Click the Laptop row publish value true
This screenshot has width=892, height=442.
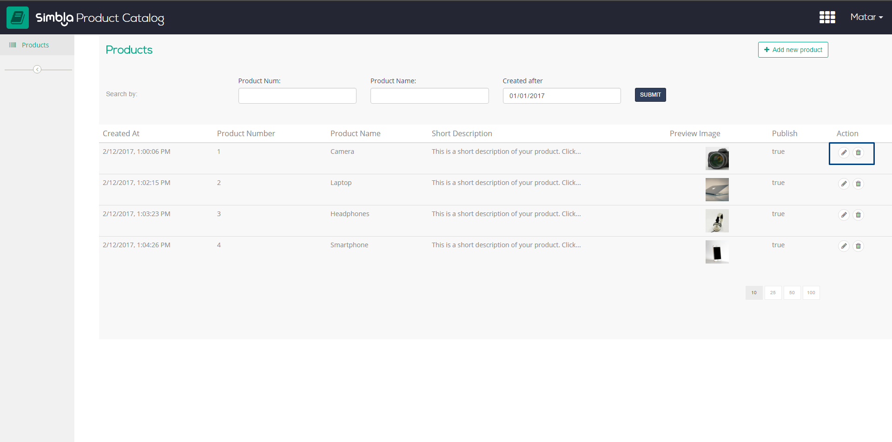(778, 183)
